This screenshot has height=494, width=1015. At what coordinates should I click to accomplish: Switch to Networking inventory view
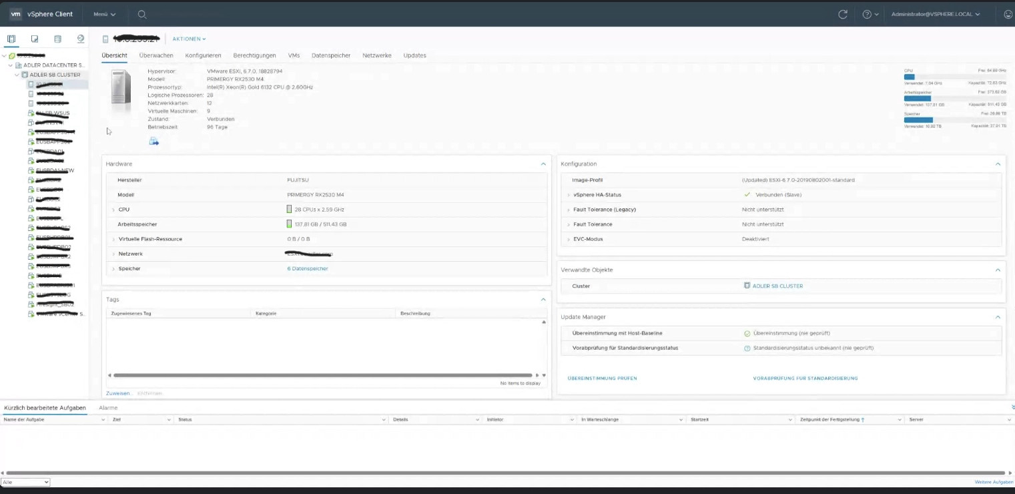[81, 39]
